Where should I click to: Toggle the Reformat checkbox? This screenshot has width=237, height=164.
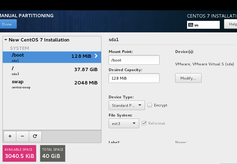(144, 123)
